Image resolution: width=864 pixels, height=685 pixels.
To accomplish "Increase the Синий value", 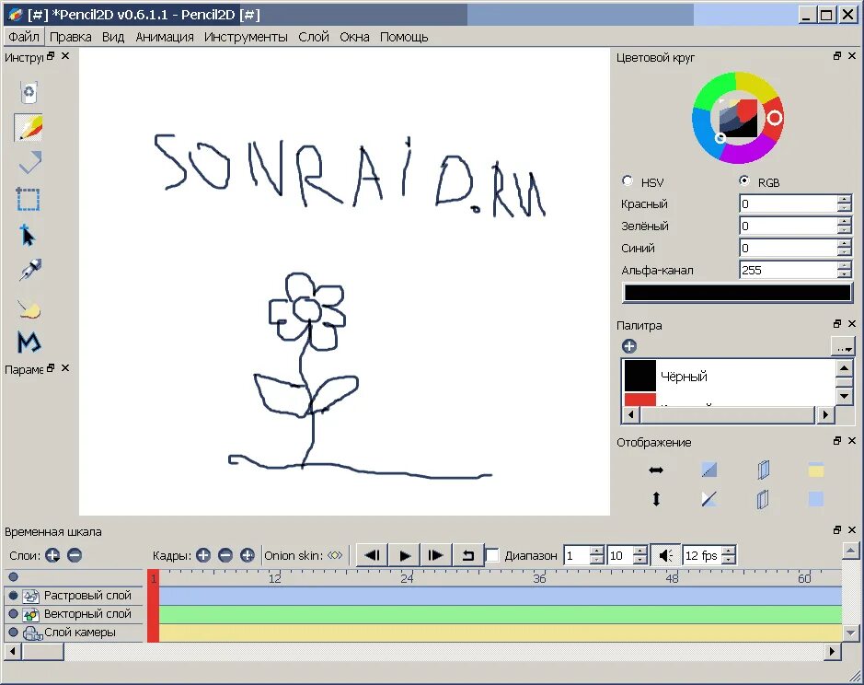I will coord(844,243).
